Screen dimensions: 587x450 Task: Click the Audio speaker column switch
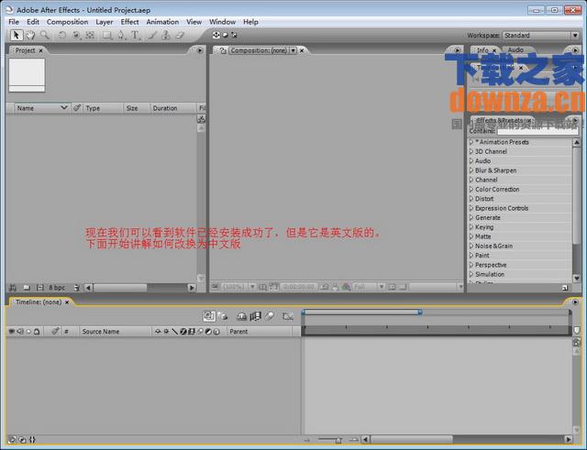pyautogui.click(x=20, y=332)
